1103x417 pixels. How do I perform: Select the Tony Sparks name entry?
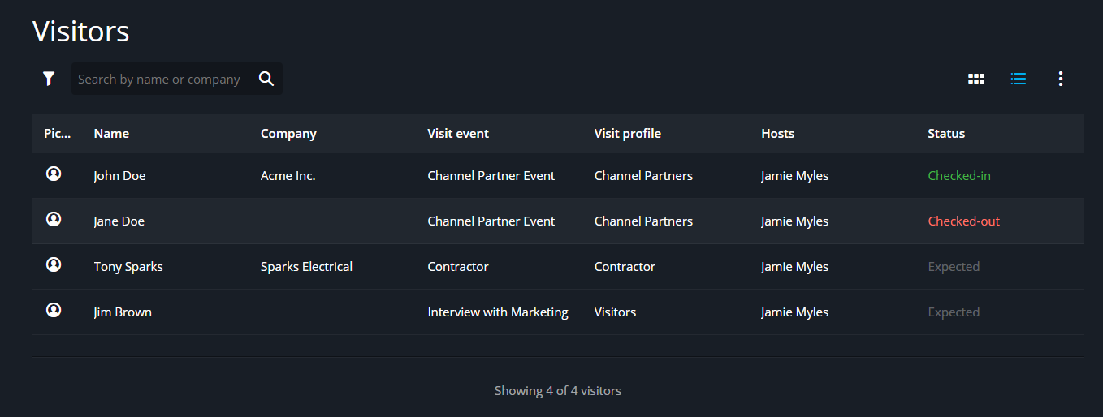click(128, 267)
